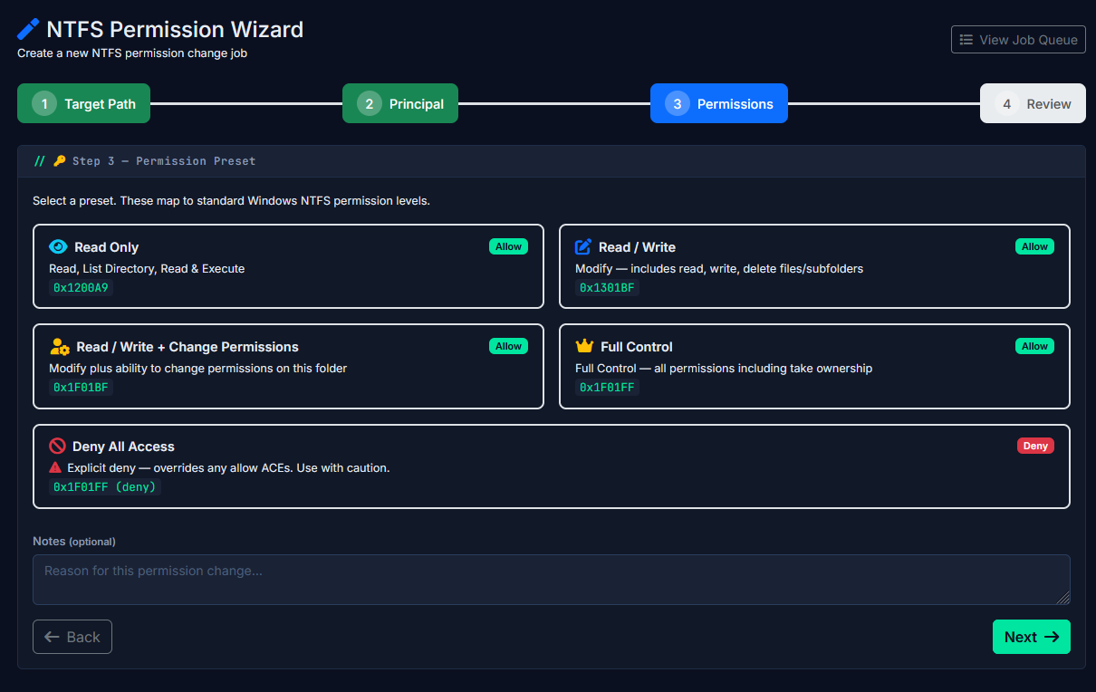Click step number 3 circle
The height and width of the screenshot is (692, 1096).
tap(678, 103)
